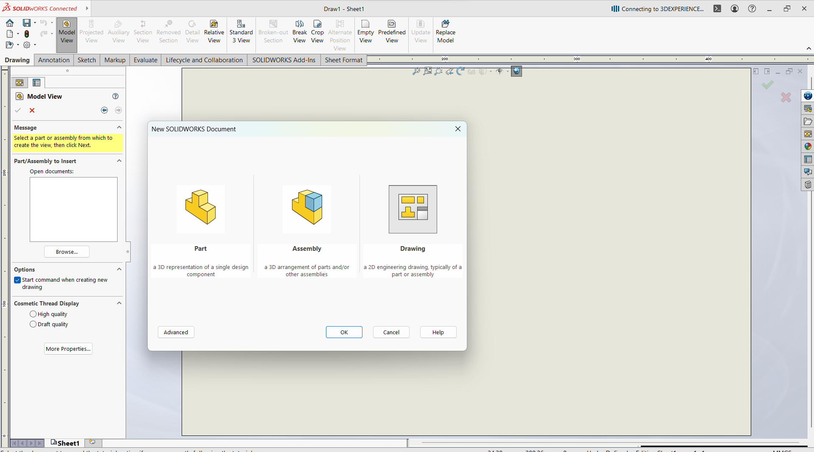Switch to Sketch ribbon tab
This screenshot has height=452, width=814.
(87, 60)
